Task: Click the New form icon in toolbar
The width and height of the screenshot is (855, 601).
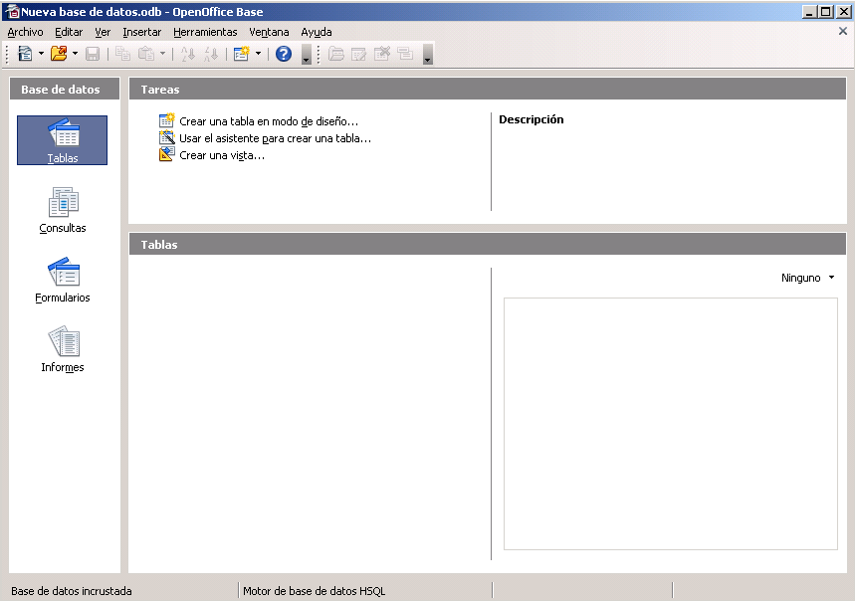Action: [242, 54]
